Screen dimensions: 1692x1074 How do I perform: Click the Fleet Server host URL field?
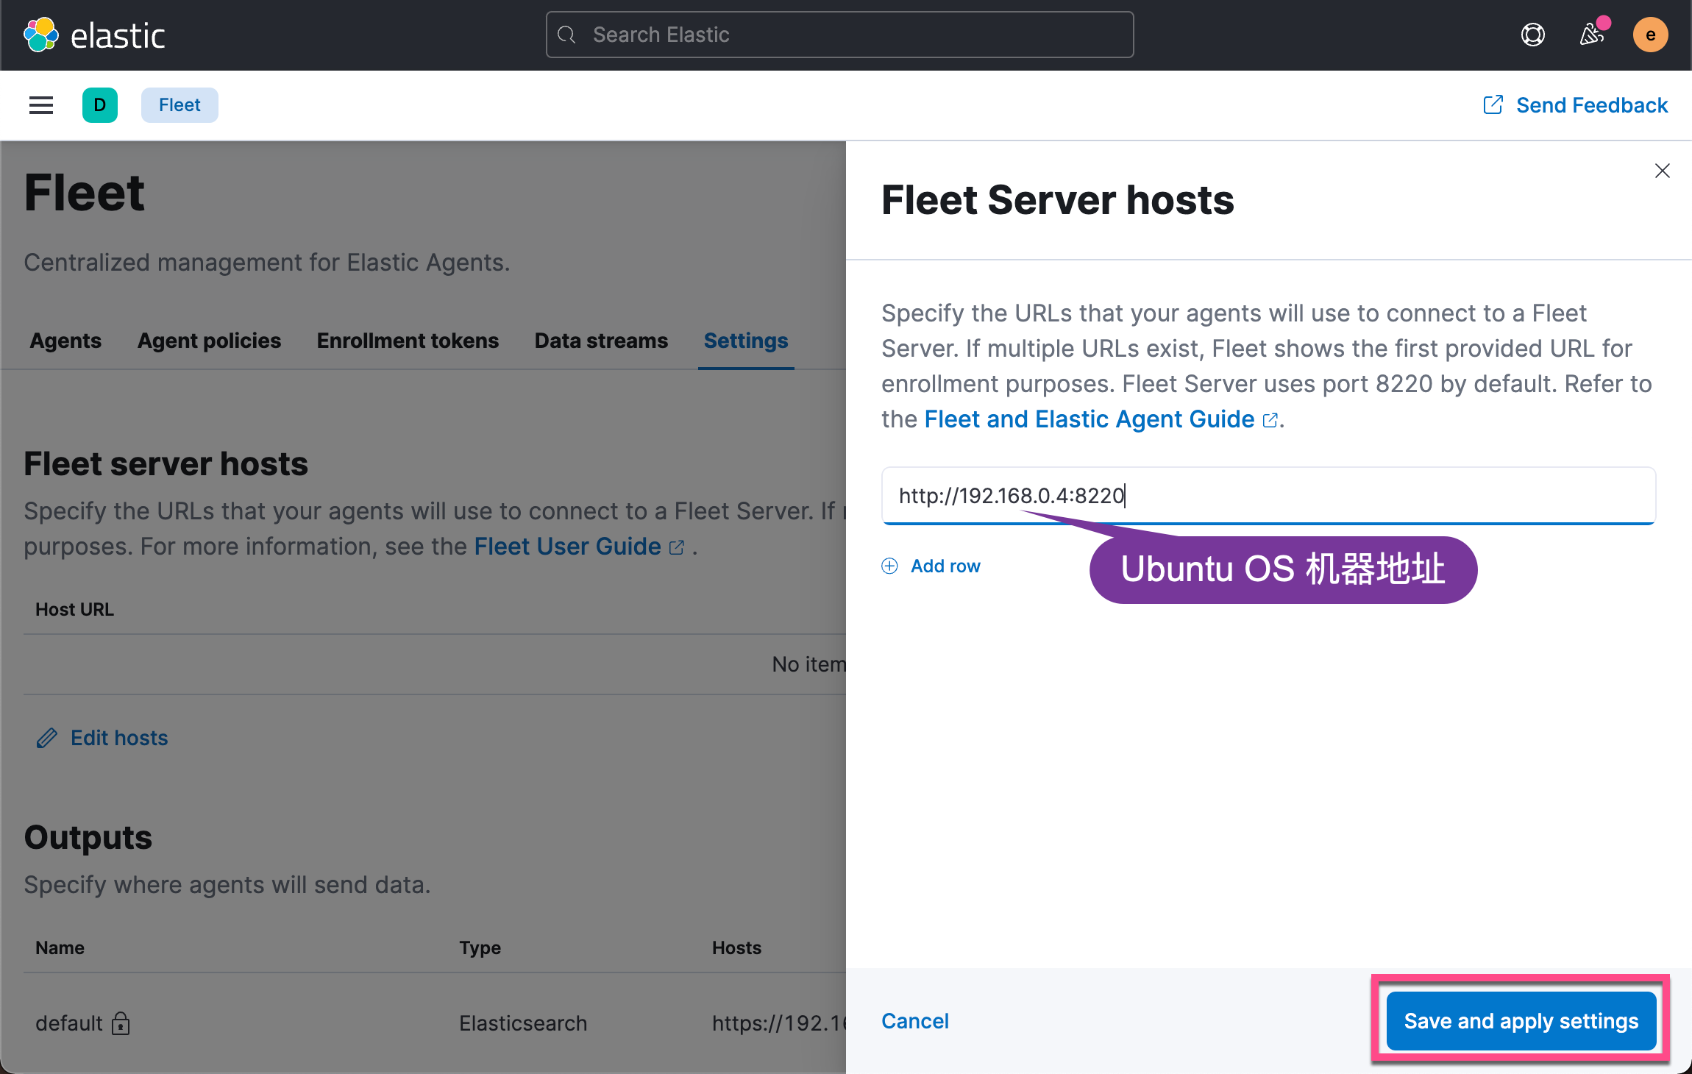[1268, 496]
